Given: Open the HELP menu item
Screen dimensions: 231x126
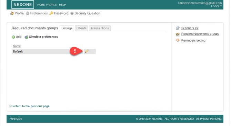Looking at the screenshot, I should [62, 5].
